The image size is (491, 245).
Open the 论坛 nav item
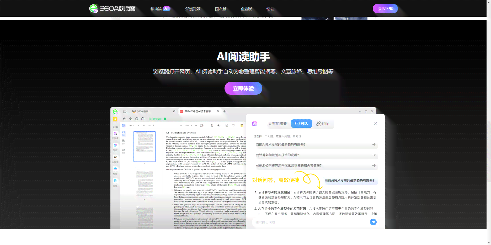coord(270,9)
